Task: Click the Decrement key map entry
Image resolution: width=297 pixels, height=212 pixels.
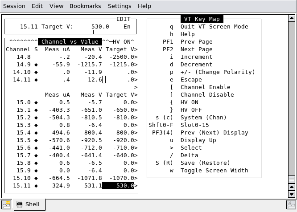Action: click(196, 65)
